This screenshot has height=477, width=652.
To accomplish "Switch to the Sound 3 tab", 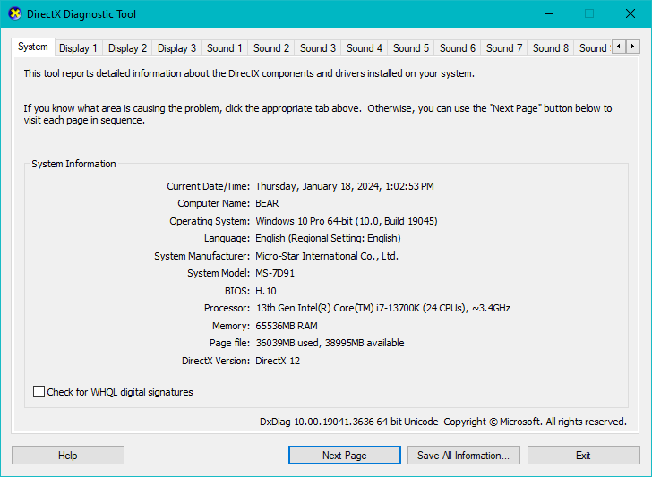I will coord(318,48).
